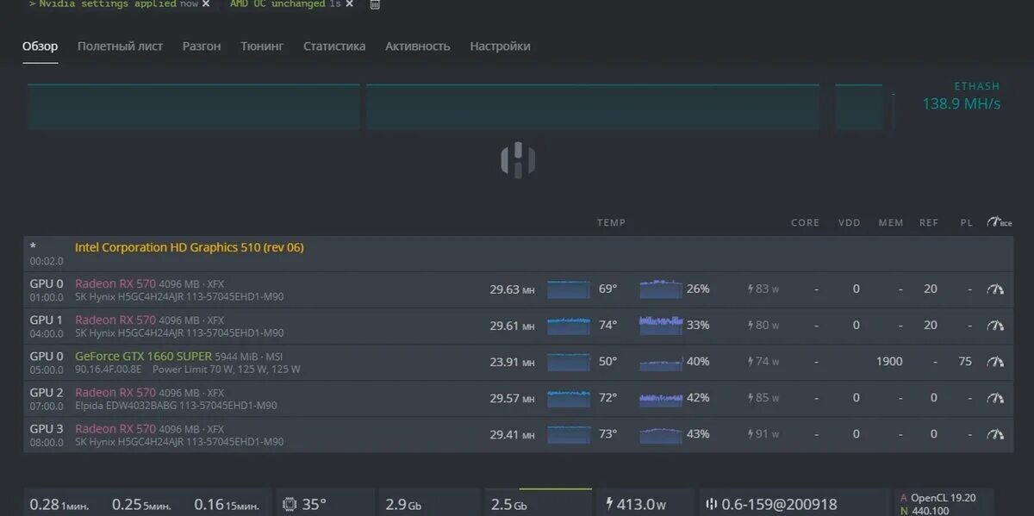Open hashrate sparkline next to 23.91 мн
1034x516 pixels.
(568, 362)
